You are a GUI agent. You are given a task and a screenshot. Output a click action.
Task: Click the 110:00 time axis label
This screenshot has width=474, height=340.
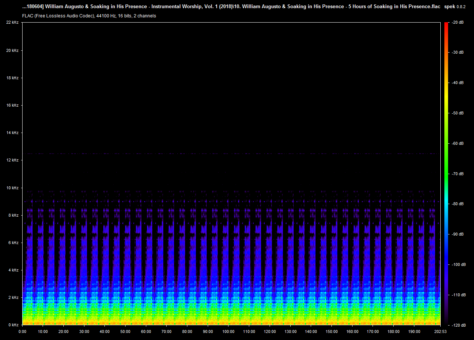pos(249,331)
